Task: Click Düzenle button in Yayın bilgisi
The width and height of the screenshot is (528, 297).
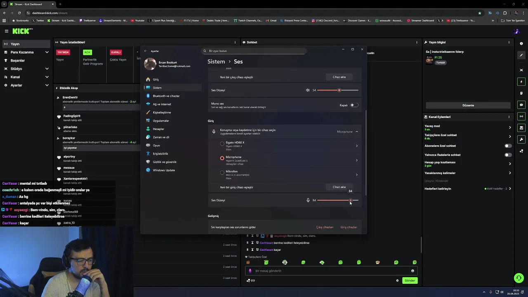Action: click(x=468, y=105)
